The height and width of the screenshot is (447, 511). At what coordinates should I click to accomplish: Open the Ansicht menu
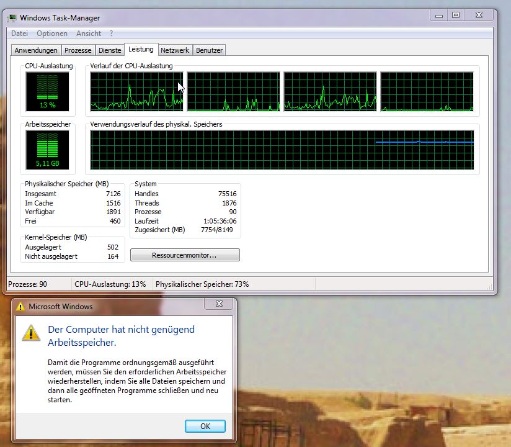(89, 34)
